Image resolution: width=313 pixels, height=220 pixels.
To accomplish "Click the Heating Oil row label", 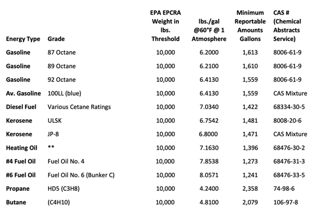I will coord(21,147).
